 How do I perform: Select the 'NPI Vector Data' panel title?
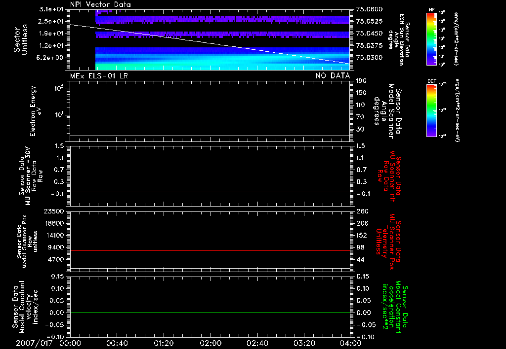click(x=100, y=4)
